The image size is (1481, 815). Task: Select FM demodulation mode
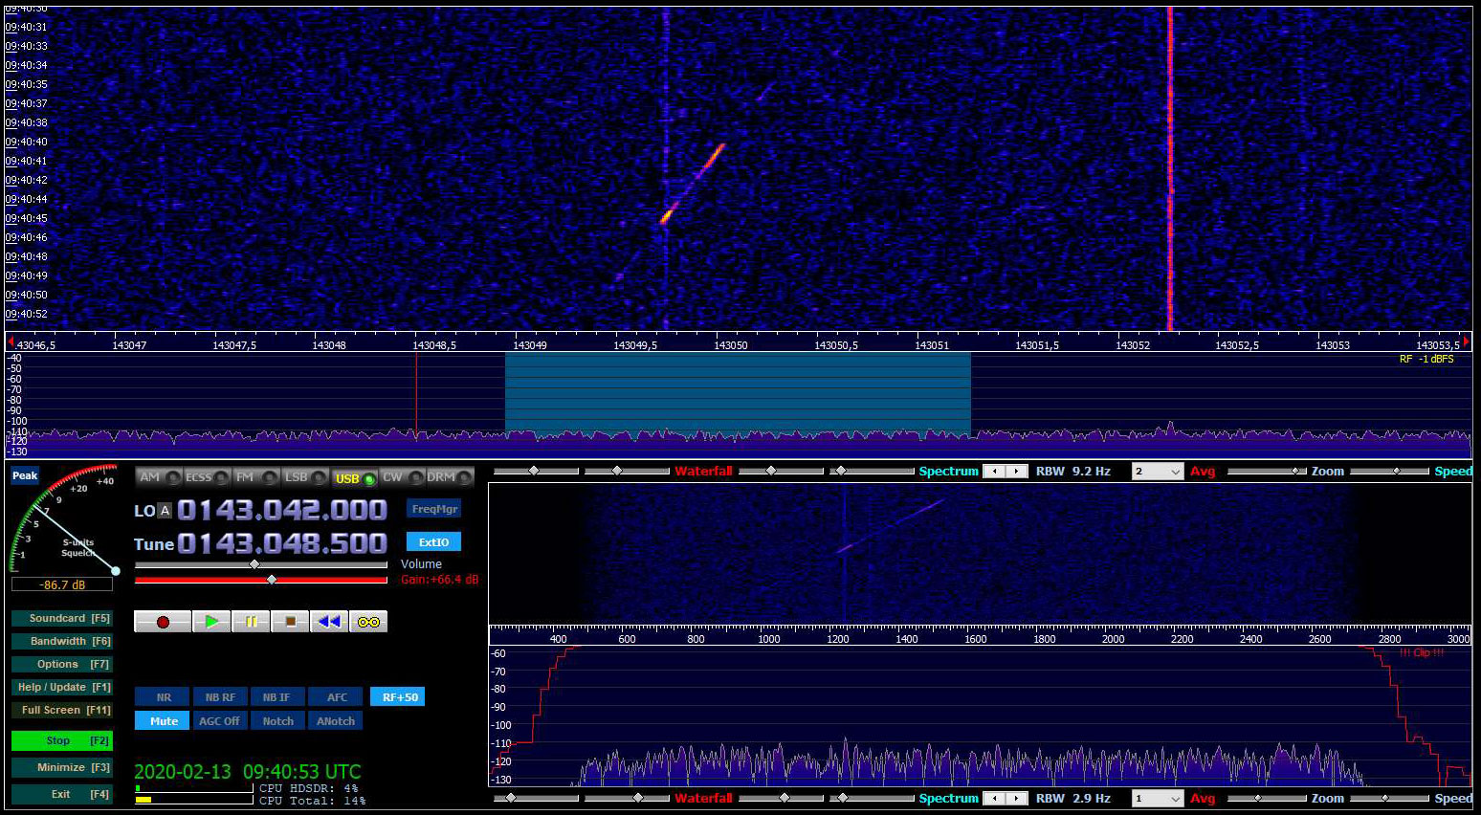256,477
